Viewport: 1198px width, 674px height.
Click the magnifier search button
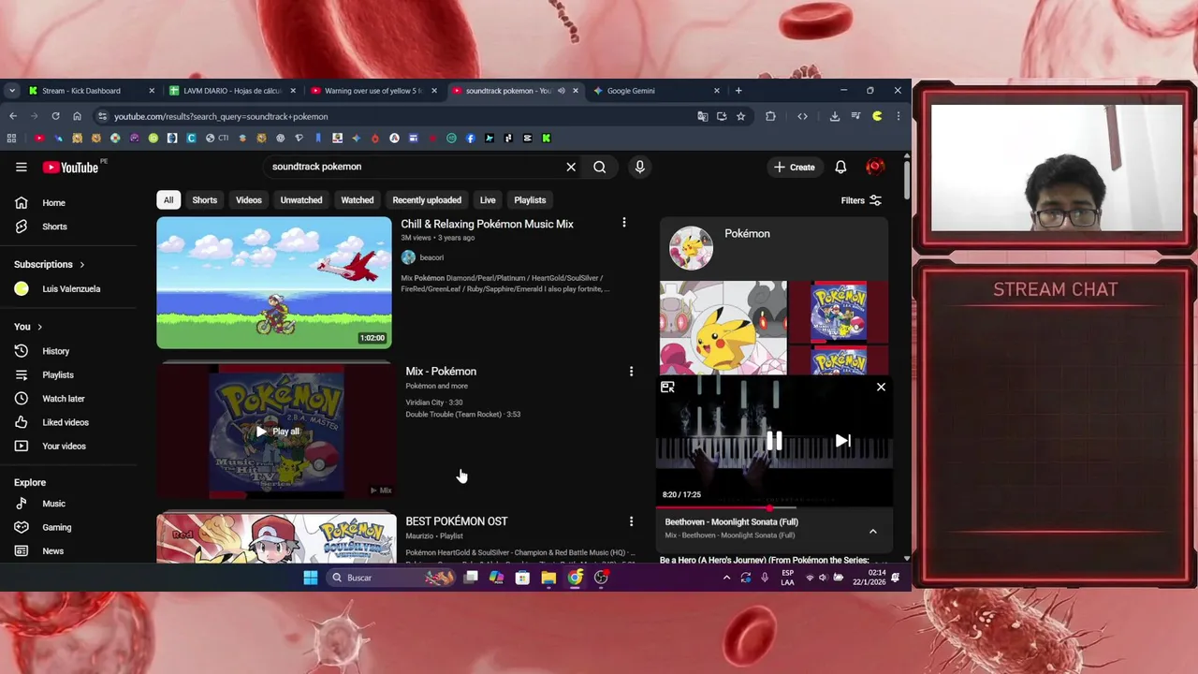[599, 167]
